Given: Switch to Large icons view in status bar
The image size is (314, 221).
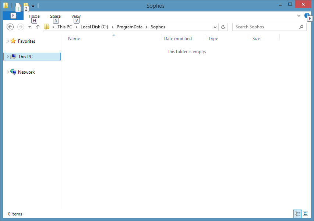Looking at the screenshot, I should point(306,214).
